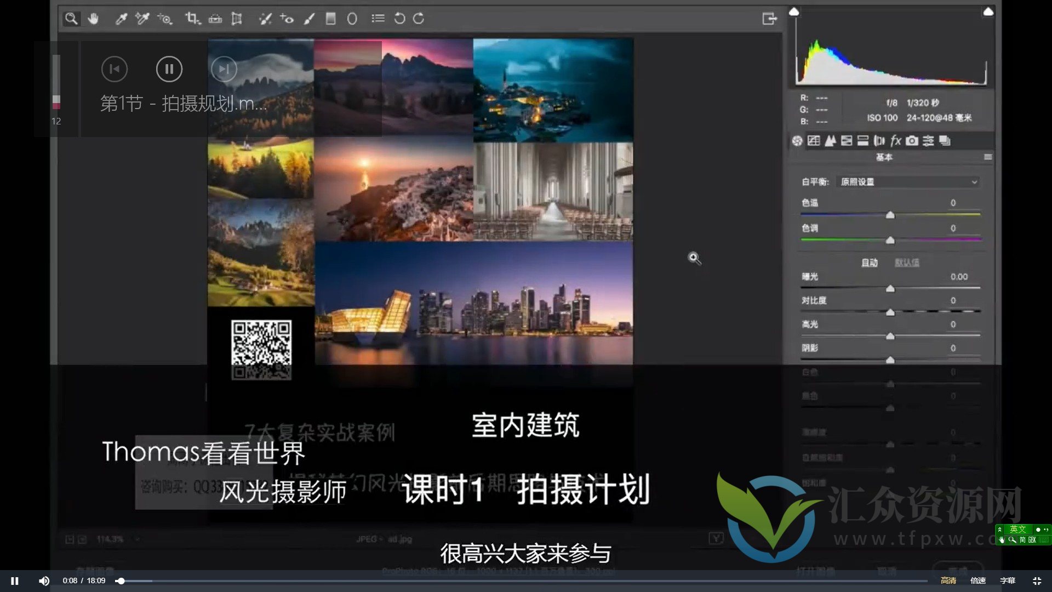
Task: Open the Basic panel tab icon
Action: click(797, 141)
